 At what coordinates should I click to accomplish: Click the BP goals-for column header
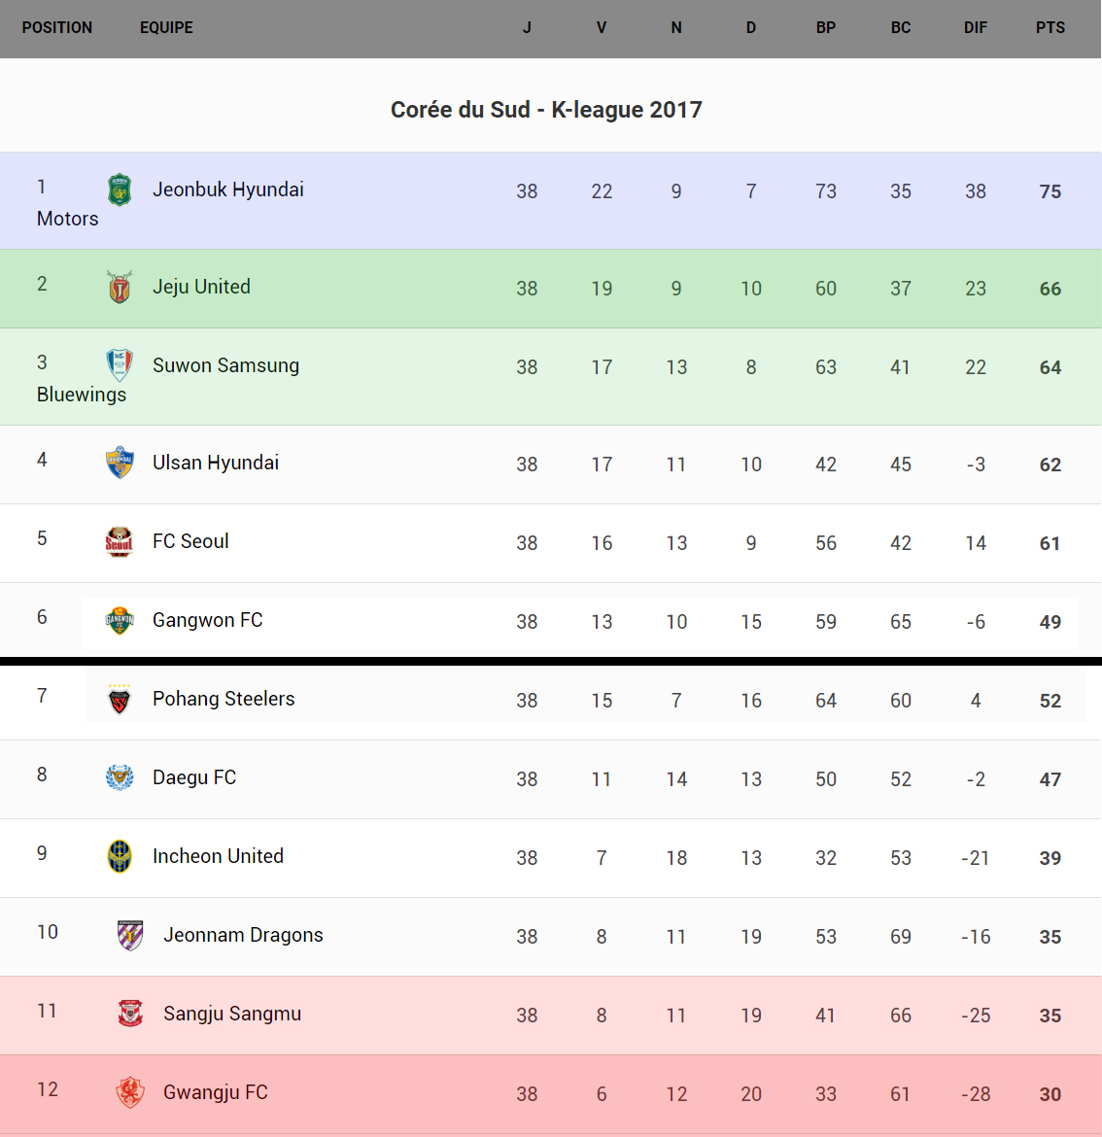(x=825, y=28)
